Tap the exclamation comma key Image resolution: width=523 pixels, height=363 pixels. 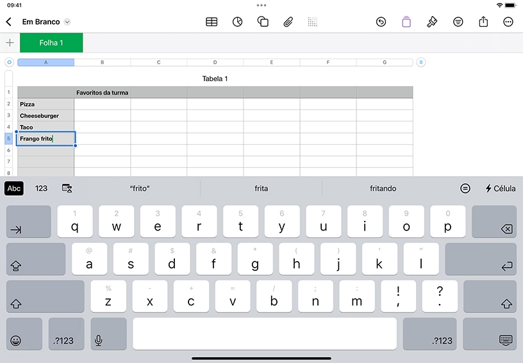click(398, 296)
